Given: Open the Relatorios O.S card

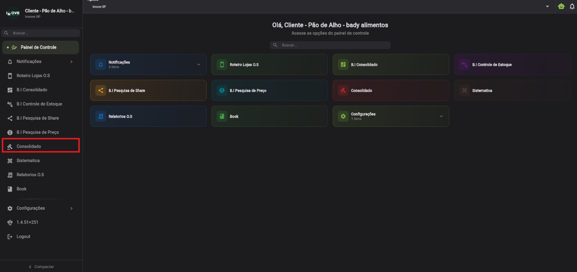Looking at the screenshot, I should (148, 116).
